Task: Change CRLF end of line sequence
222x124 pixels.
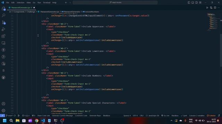Action: click(142, 116)
